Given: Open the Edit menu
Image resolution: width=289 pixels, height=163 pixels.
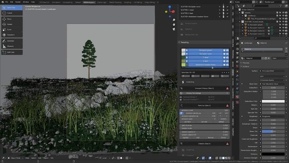Looking at the screenshot, I should pyautogui.click(x=12, y=2).
